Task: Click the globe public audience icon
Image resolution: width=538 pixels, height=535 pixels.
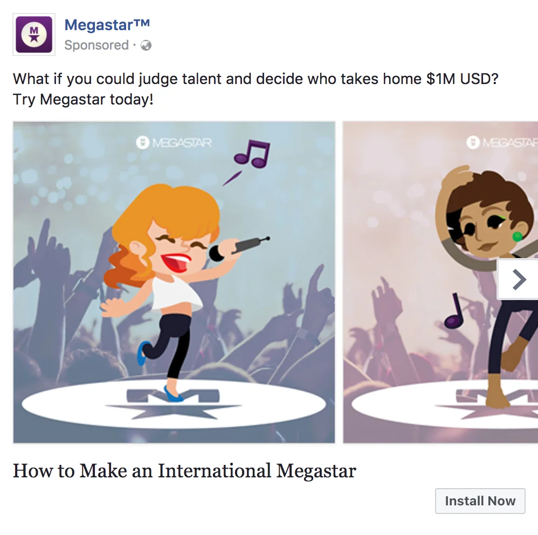Action: pyautogui.click(x=146, y=45)
